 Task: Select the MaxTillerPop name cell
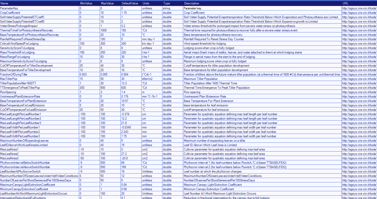(x=40, y=79)
